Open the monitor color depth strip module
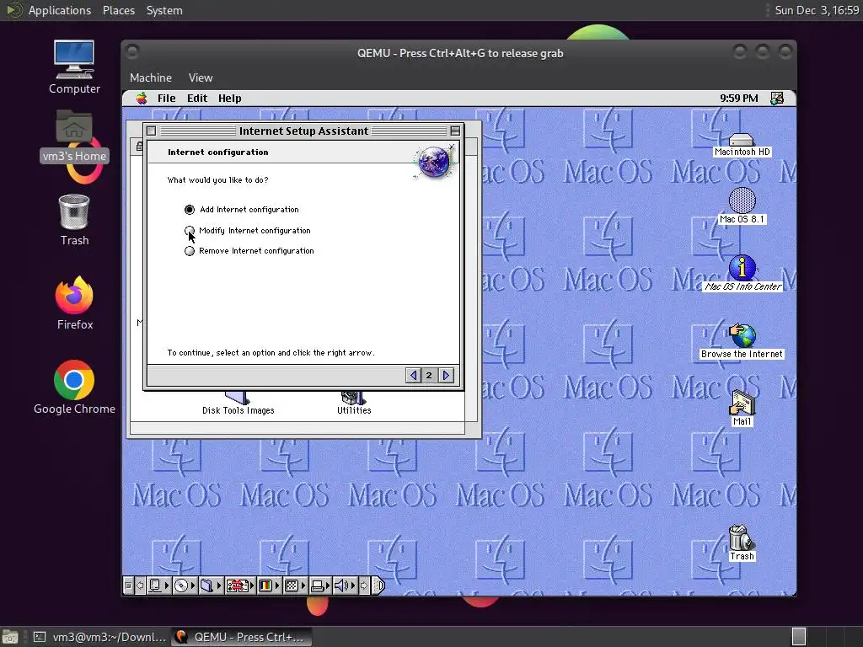Screen dimensions: 863x647 tap(269, 586)
